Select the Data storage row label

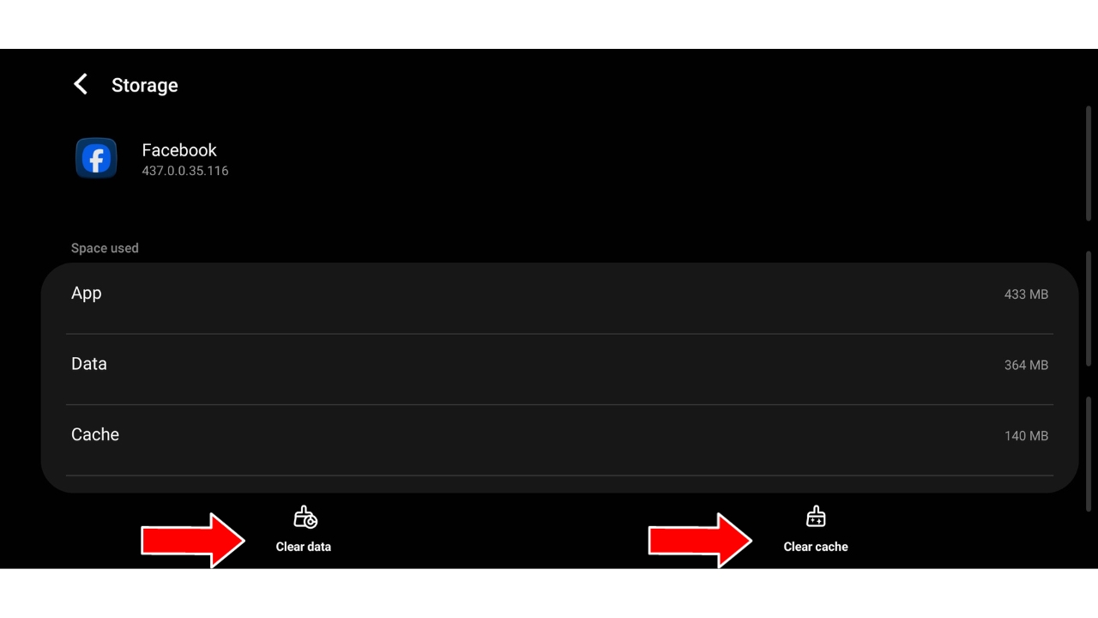[x=89, y=364]
